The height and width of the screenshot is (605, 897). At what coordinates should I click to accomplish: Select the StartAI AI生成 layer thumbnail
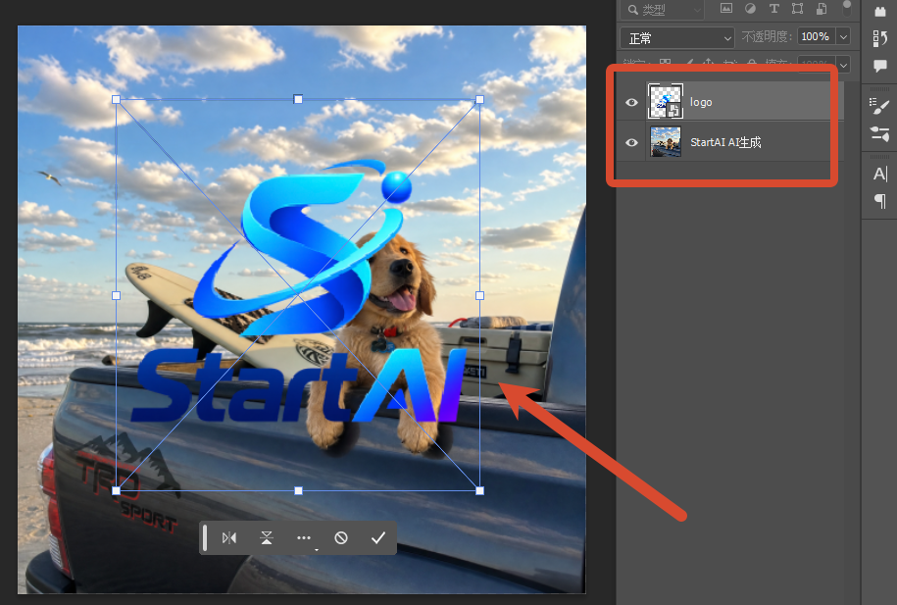pyautogui.click(x=666, y=142)
